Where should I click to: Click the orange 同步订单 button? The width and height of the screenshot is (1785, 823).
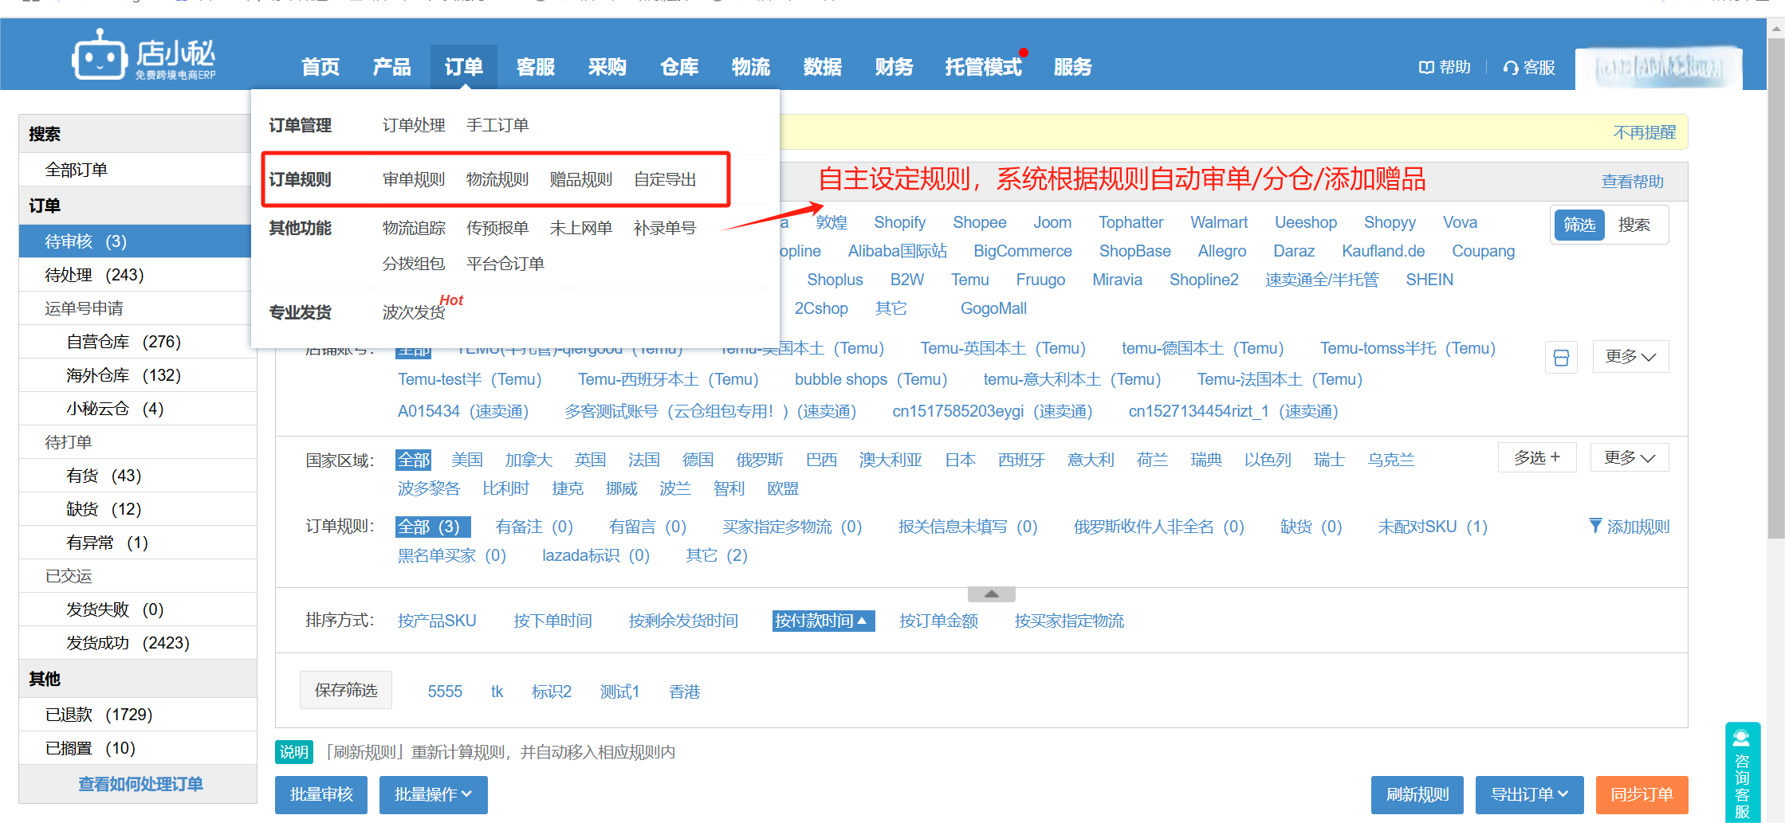pyautogui.click(x=1641, y=794)
